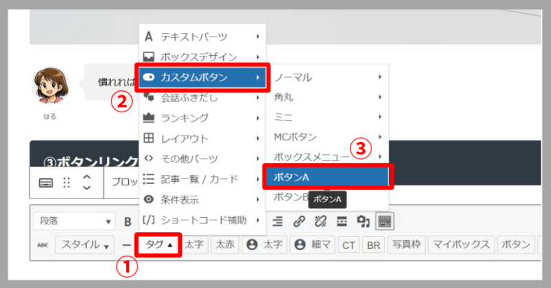Click the horizontal line icon
Screen dimensions: 551x288
(127, 245)
